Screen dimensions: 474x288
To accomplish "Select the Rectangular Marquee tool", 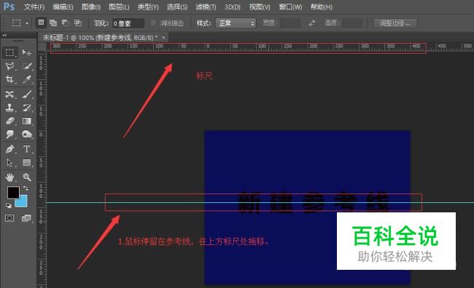I will point(10,52).
